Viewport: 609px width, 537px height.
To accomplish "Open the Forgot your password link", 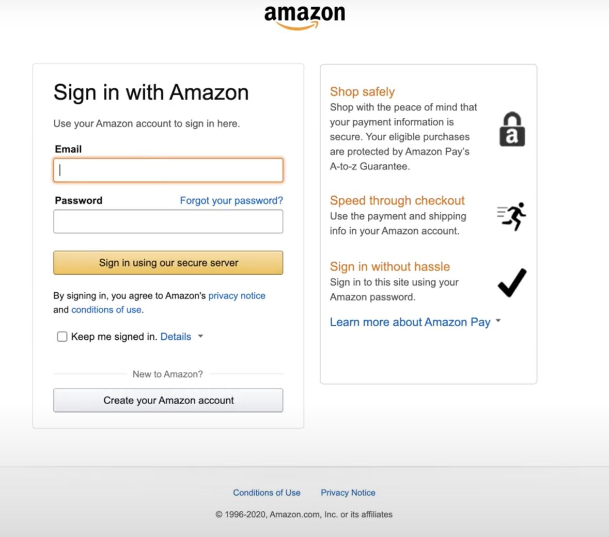I will 231,200.
